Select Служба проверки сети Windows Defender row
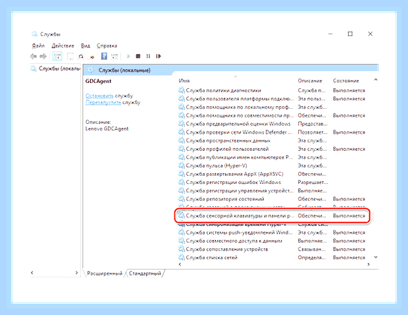Image resolution: width=408 pixels, height=315 pixels. pyautogui.click(x=272, y=132)
